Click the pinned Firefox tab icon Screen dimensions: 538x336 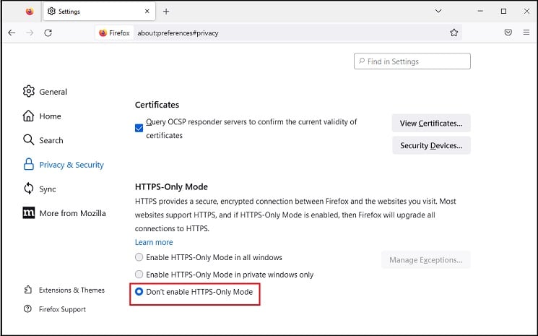click(30, 12)
